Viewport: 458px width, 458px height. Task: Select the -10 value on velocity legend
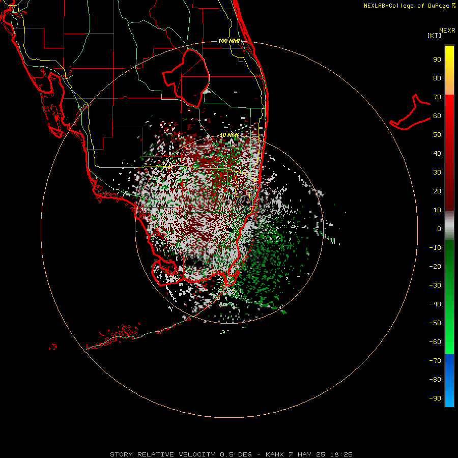tap(435, 248)
